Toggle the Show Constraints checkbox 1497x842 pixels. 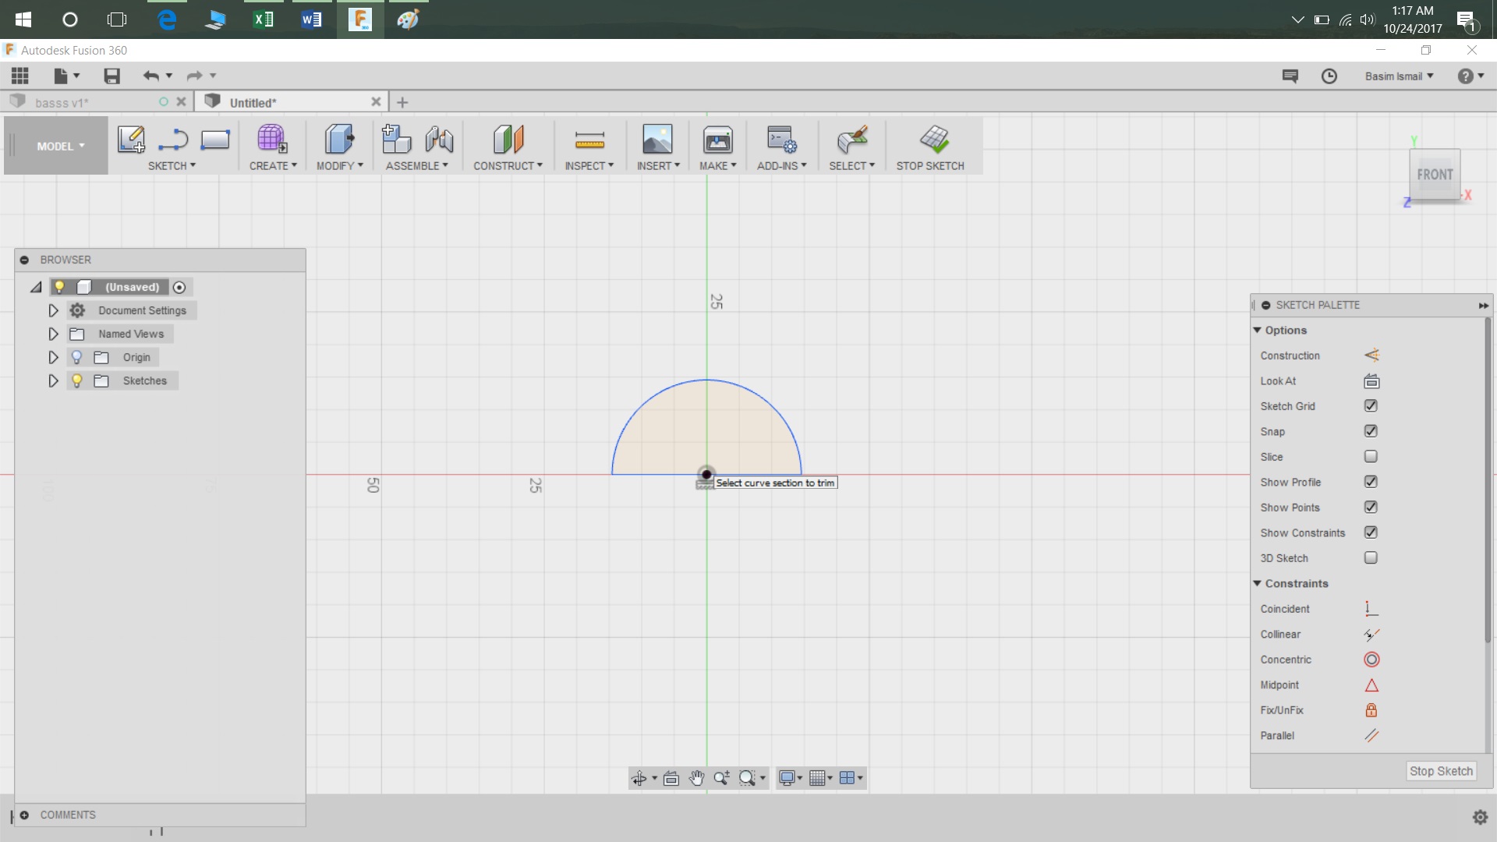point(1371,532)
